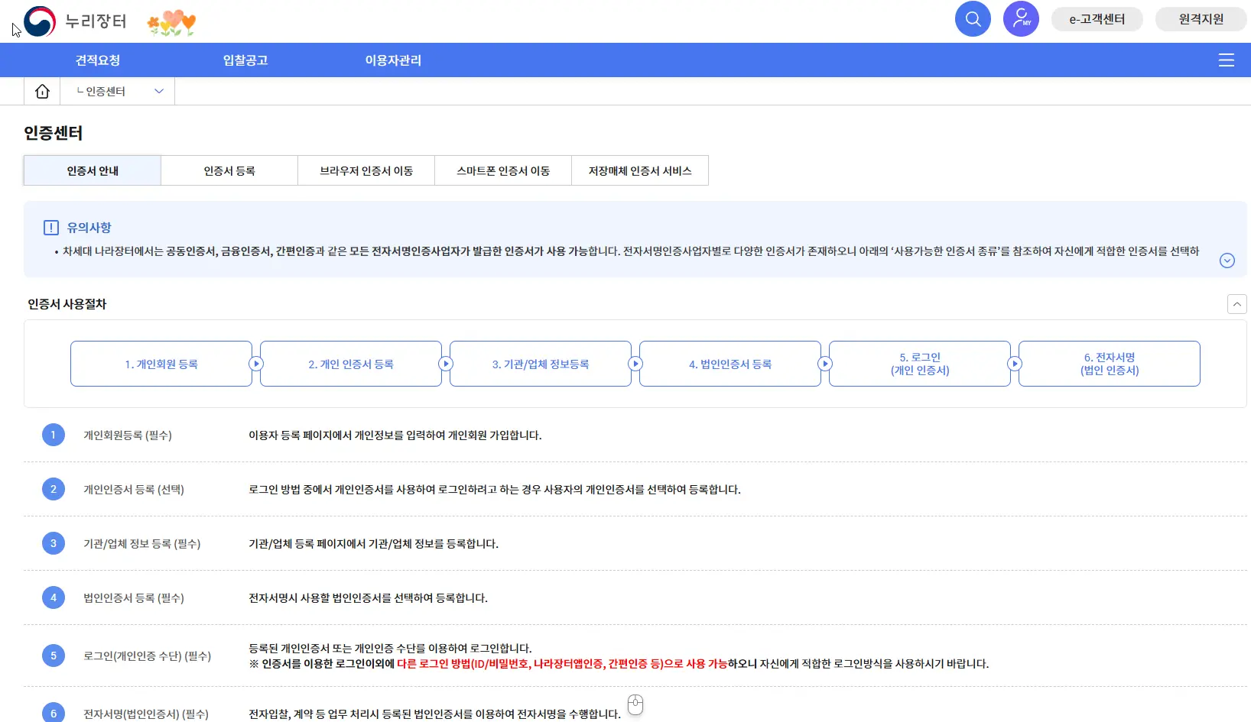The image size is (1251, 722).
Task: Click the 원격지원 button
Action: [x=1200, y=18]
